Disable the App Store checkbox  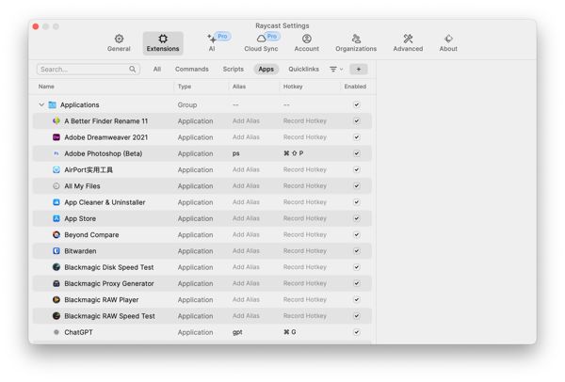(356, 218)
